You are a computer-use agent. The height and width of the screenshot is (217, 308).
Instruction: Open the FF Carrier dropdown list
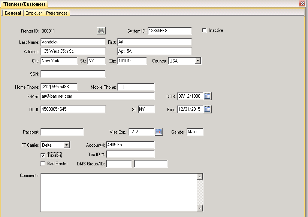67,145
